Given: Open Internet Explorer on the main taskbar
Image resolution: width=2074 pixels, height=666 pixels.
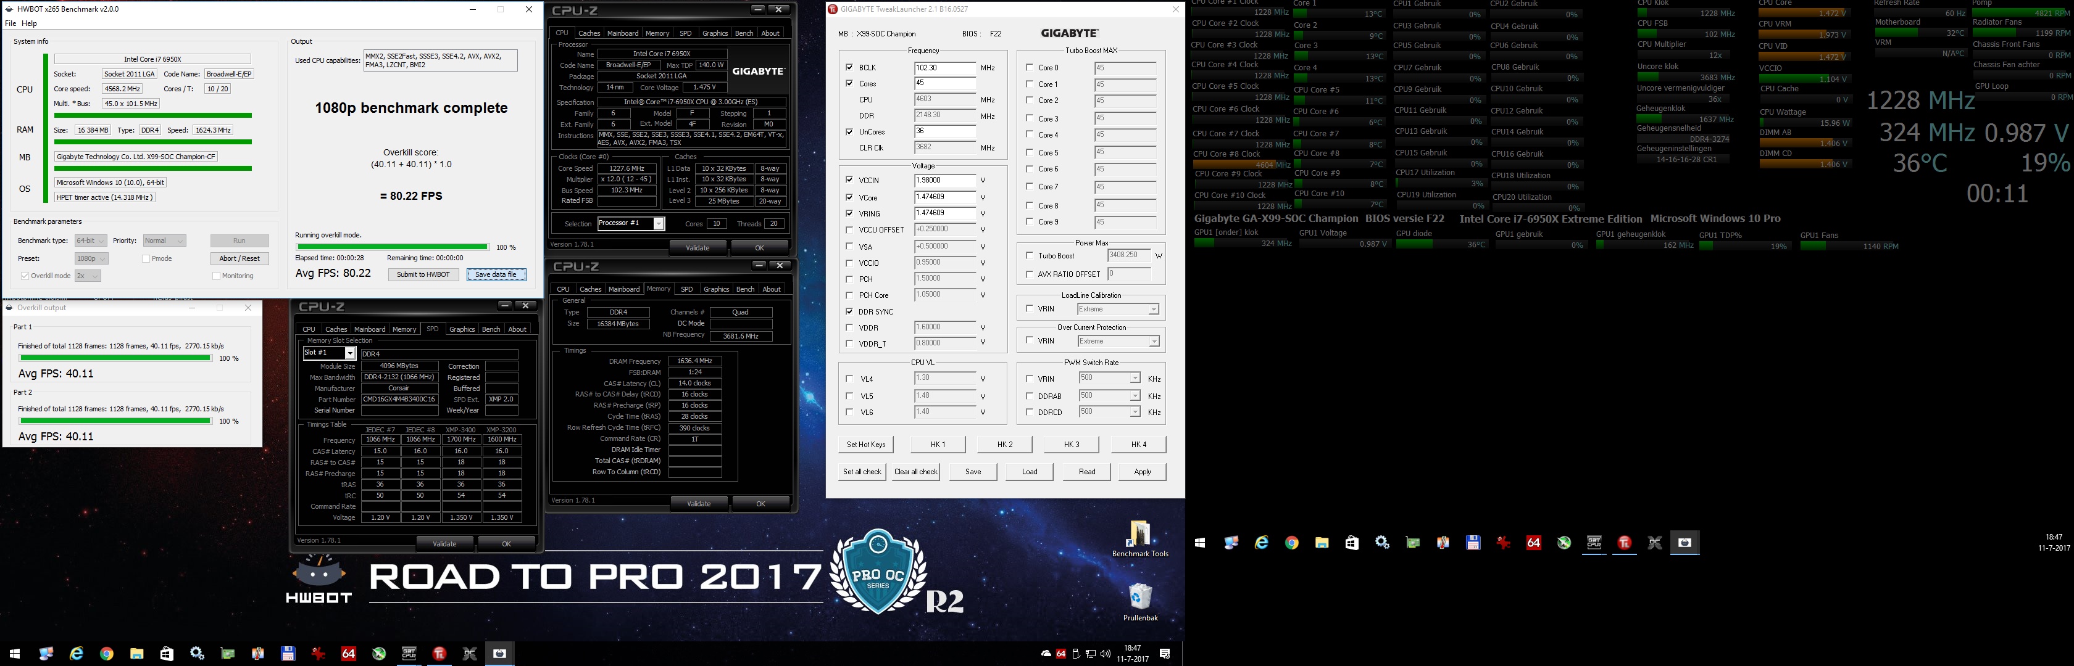Looking at the screenshot, I should tap(77, 654).
